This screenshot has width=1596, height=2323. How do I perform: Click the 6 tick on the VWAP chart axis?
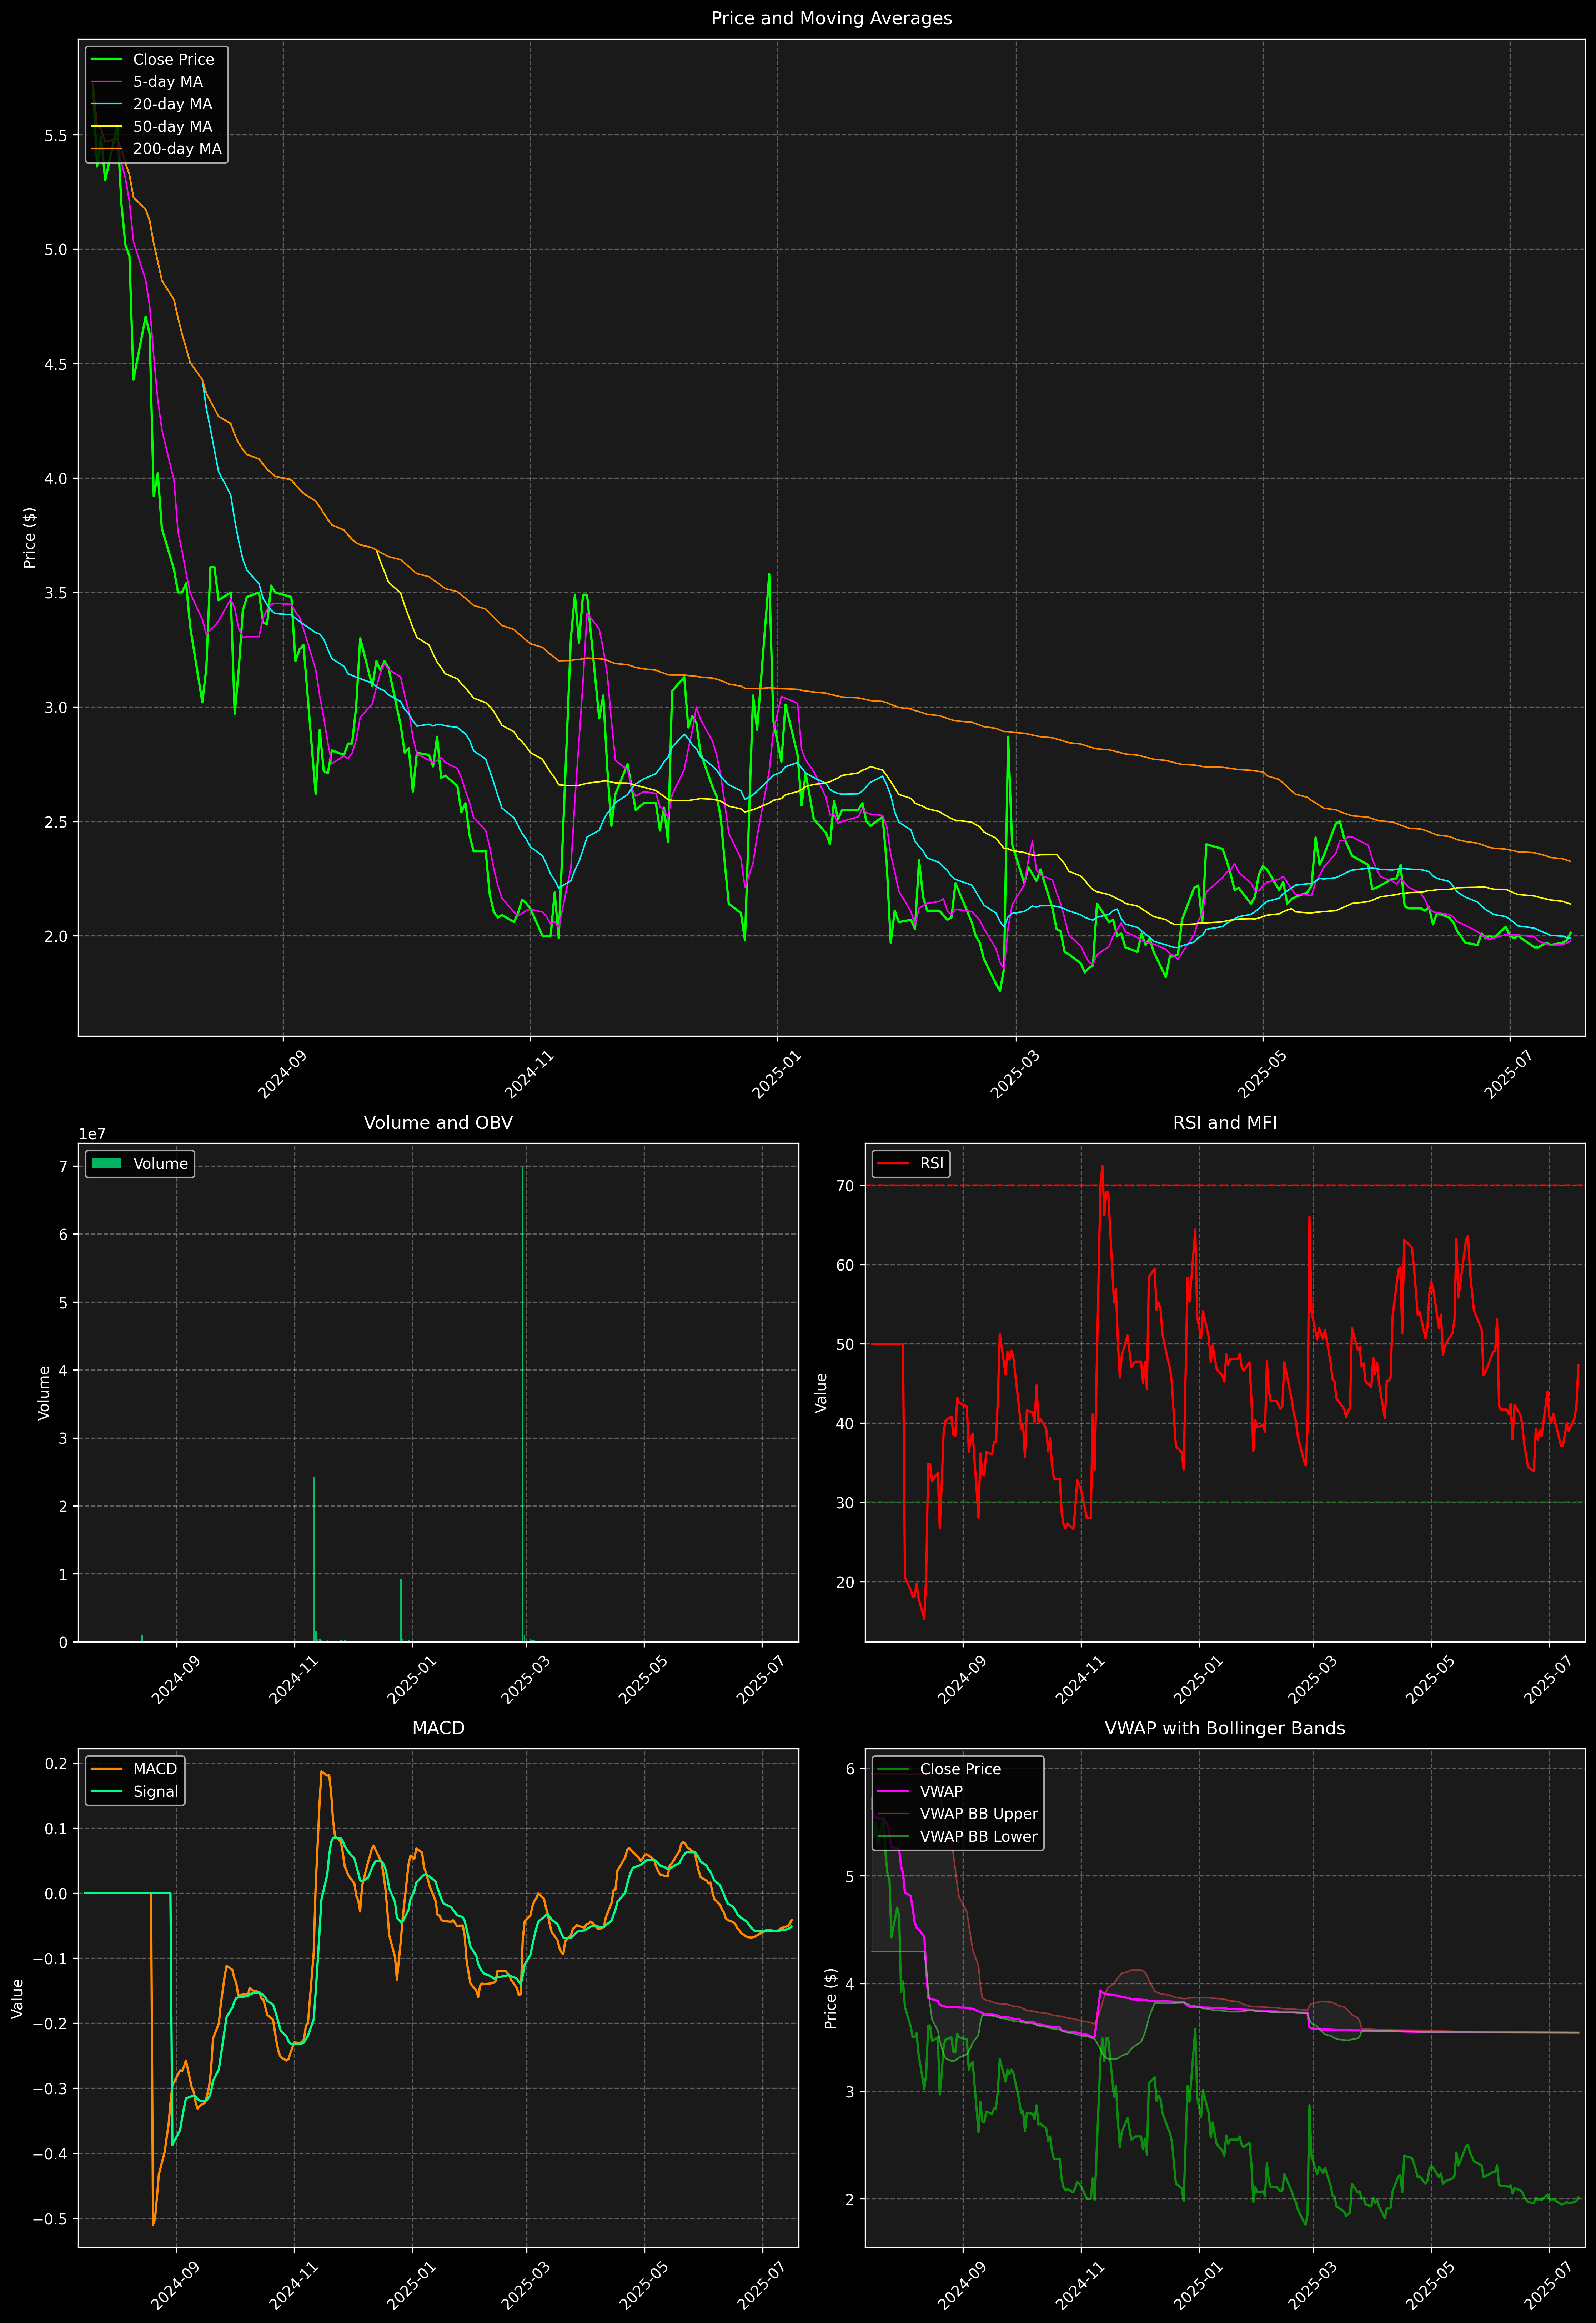[x=850, y=1769]
